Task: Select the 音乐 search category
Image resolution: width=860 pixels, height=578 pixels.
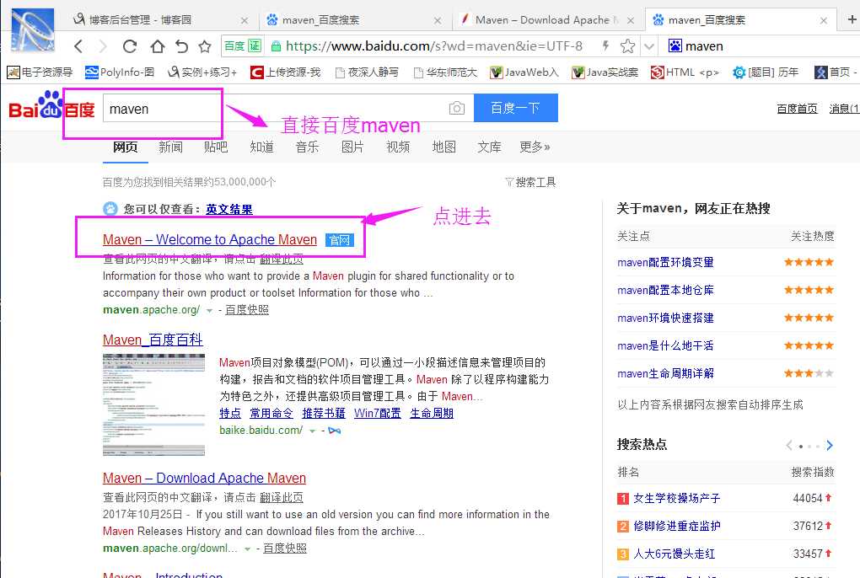Action: tap(307, 147)
